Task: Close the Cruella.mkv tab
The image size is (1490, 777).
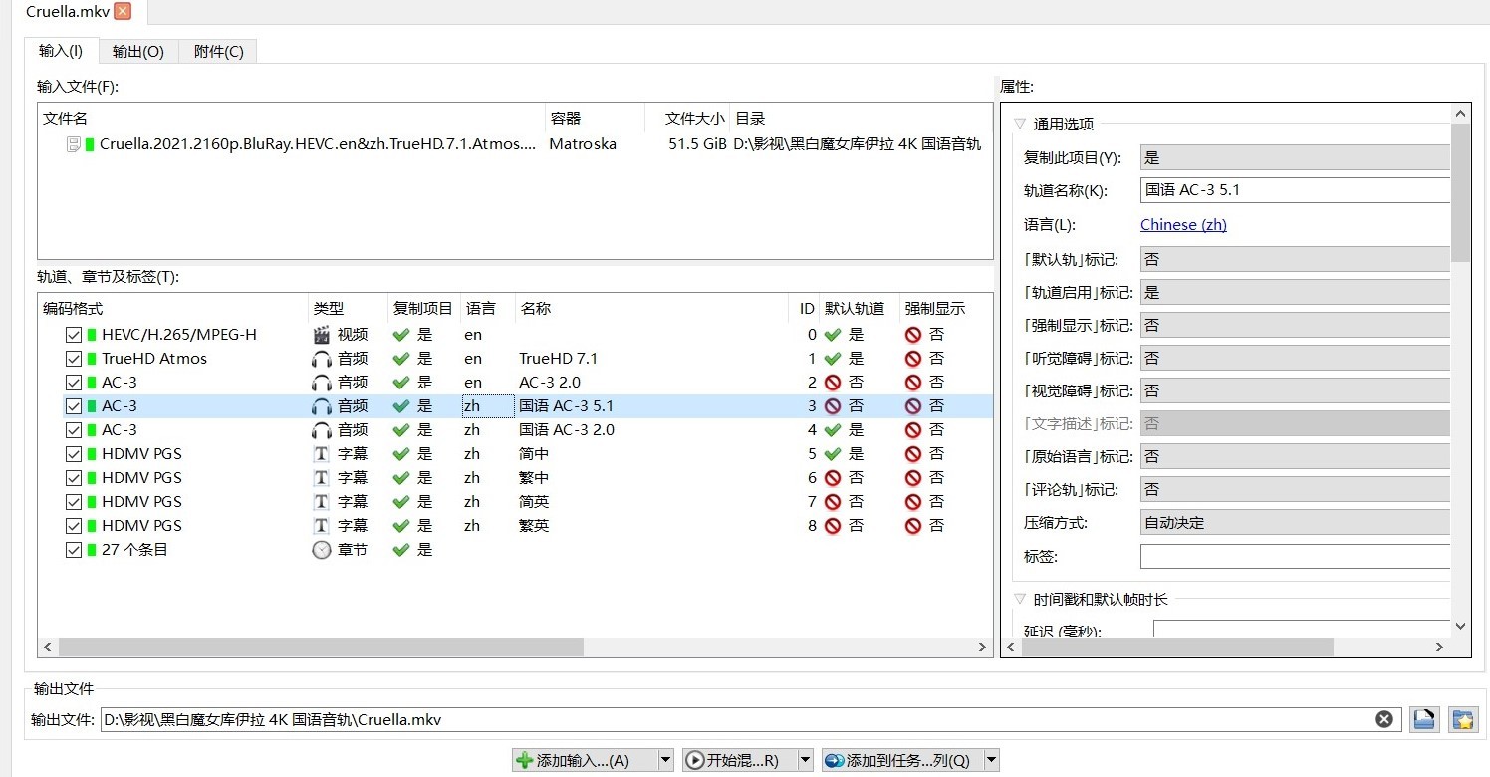Action: (123, 11)
